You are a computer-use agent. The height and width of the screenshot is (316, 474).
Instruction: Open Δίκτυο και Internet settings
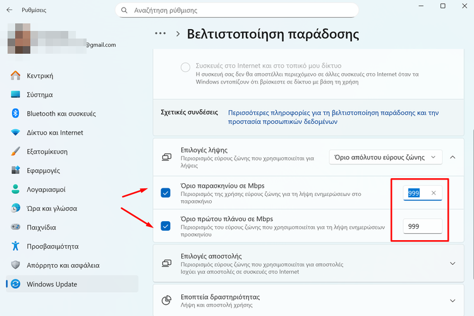[54, 133]
